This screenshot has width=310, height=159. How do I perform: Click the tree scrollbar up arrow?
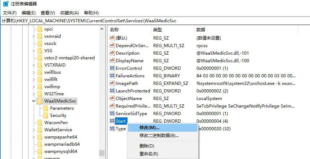pos(102,29)
